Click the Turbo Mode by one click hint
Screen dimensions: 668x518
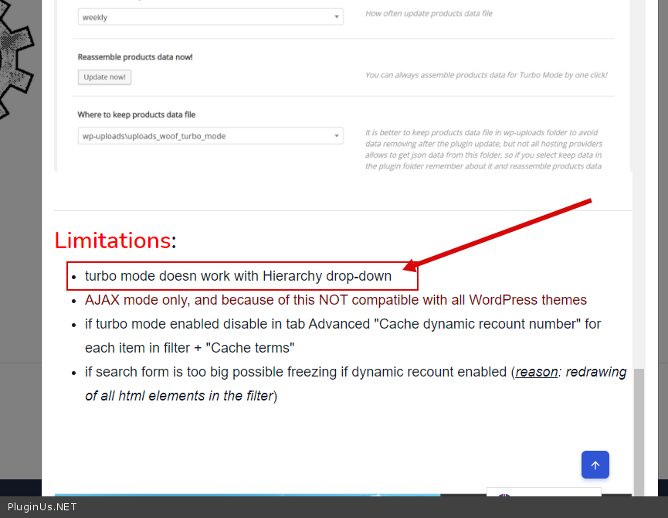[x=486, y=75]
